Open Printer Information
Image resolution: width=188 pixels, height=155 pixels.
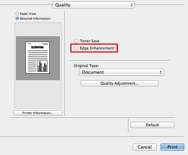[x=38, y=113]
